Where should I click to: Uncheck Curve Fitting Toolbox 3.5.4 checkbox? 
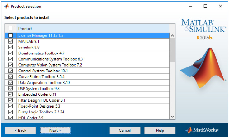point(11,77)
